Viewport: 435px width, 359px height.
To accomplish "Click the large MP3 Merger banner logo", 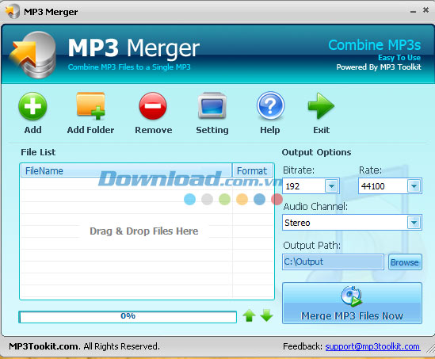I will [32, 55].
